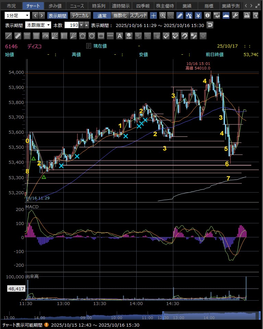263x329 pixels.
Task: Expand the 本数指定 display period dropdown
Action: click(38, 25)
